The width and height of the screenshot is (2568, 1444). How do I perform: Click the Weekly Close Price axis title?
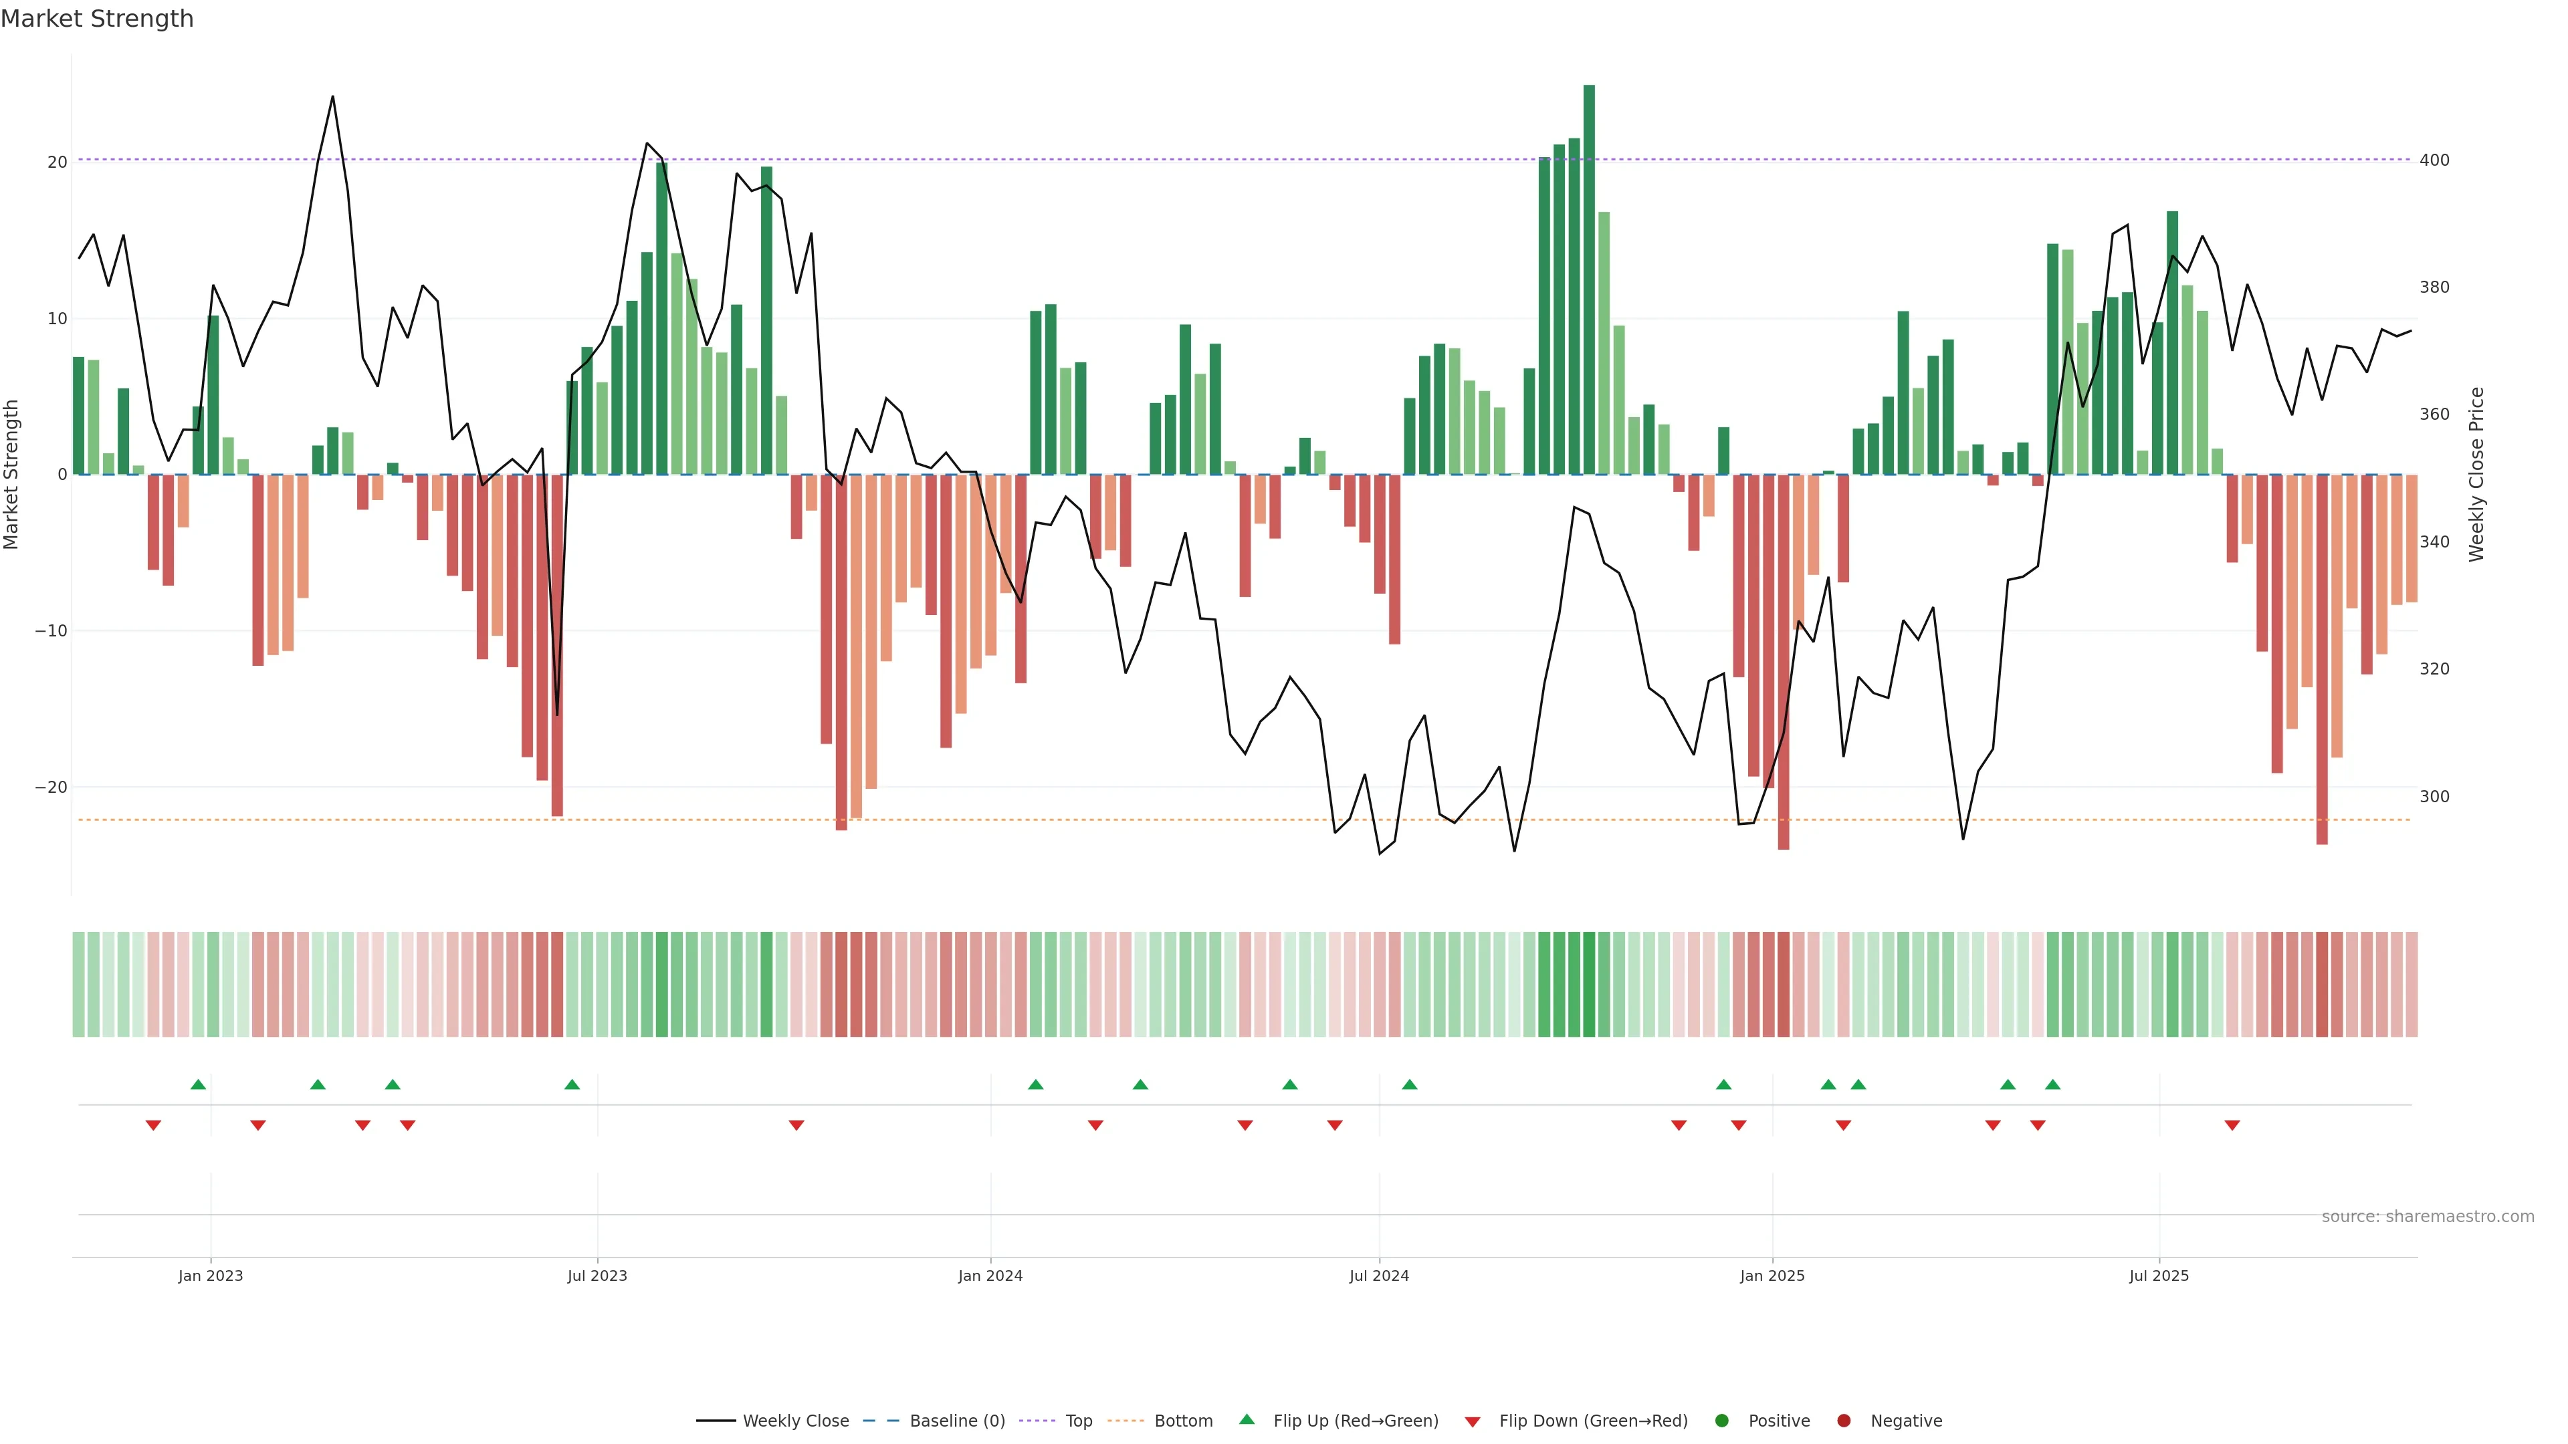pyautogui.click(x=2476, y=475)
